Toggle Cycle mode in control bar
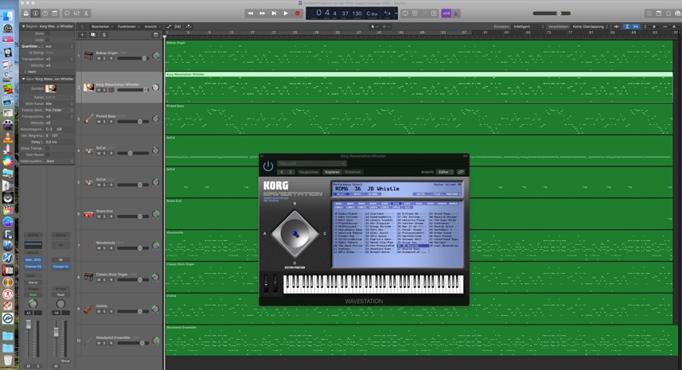Viewport: 682px width, 370px height. coord(405,14)
